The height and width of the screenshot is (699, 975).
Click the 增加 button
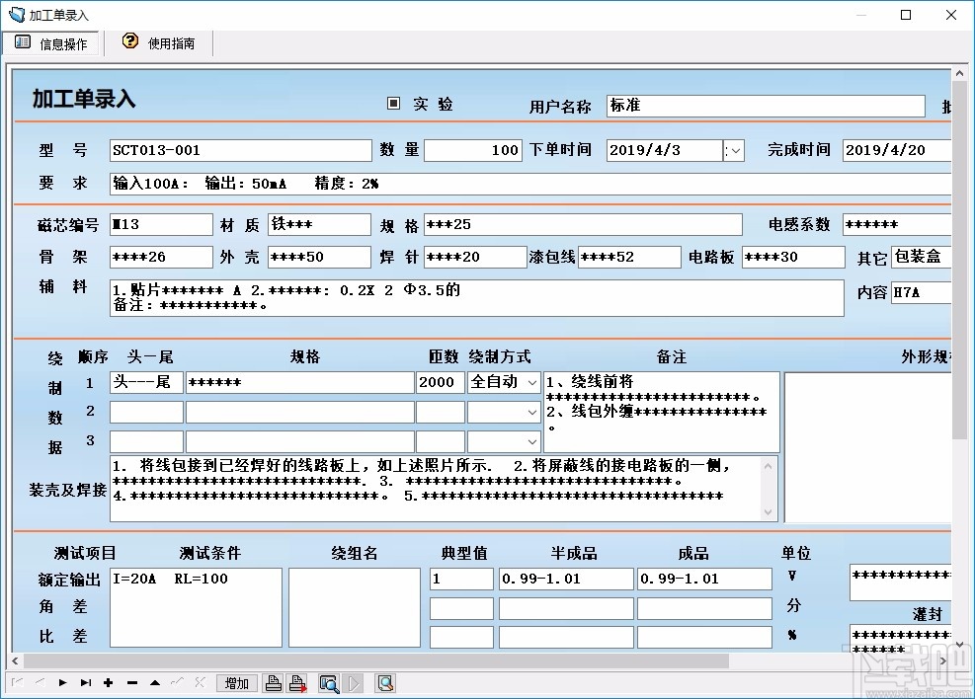[x=236, y=683]
